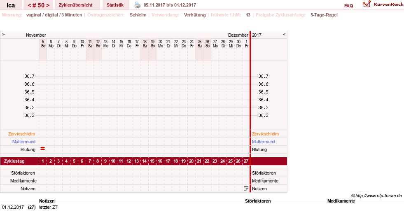Click the 'Dezember' month label
This screenshot has width=404, height=217.
[x=238, y=35]
